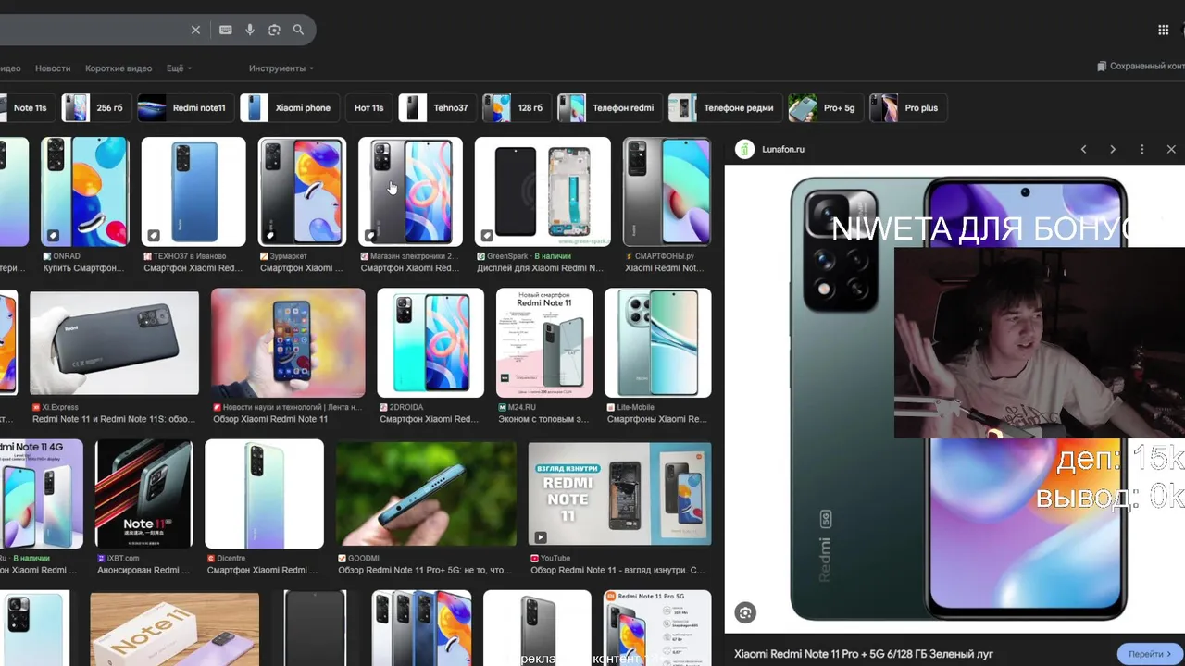This screenshot has width=1185, height=666.
Task: Open Магазин электроники phone image thumbnail
Action: [410, 191]
